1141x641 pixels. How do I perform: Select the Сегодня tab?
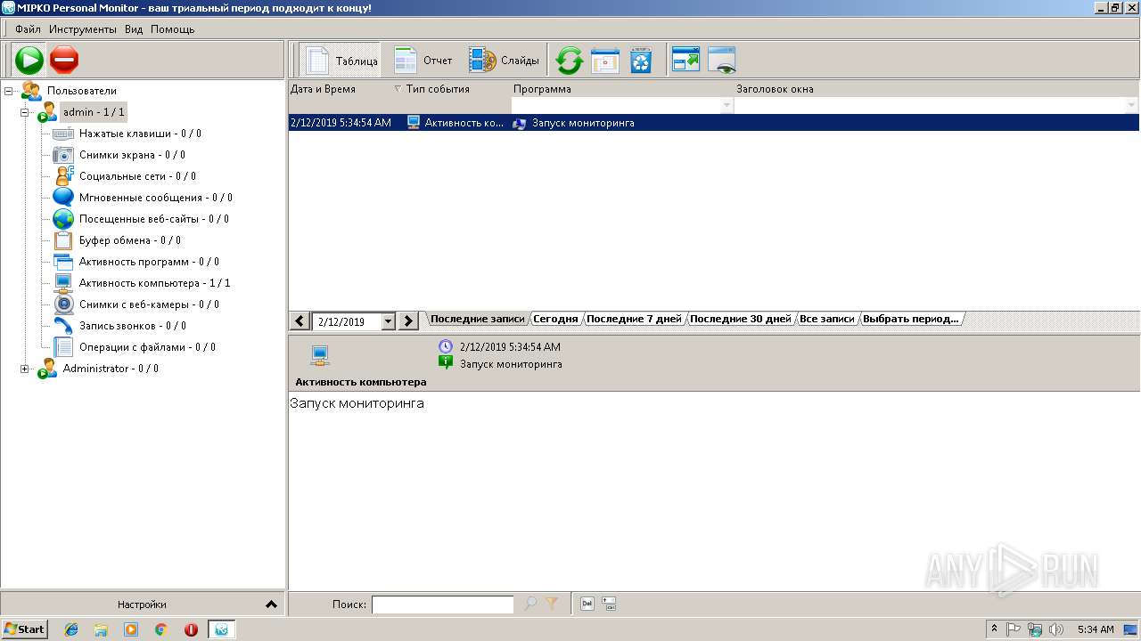pyautogui.click(x=555, y=319)
